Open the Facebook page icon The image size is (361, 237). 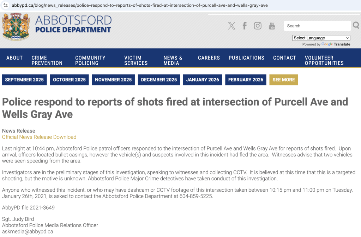(245, 26)
